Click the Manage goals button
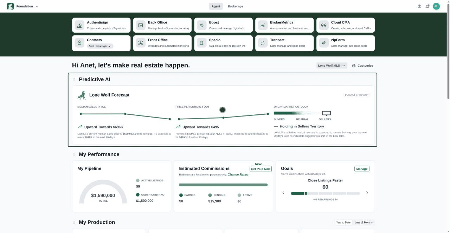This screenshot has height=233, width=450. pyautogui.click(x=362, y=169)
